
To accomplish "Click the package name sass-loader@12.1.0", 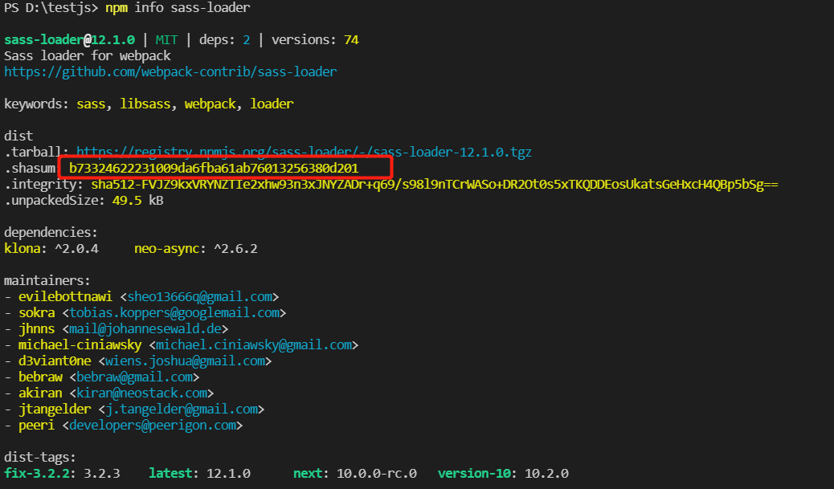I will 69,40.
